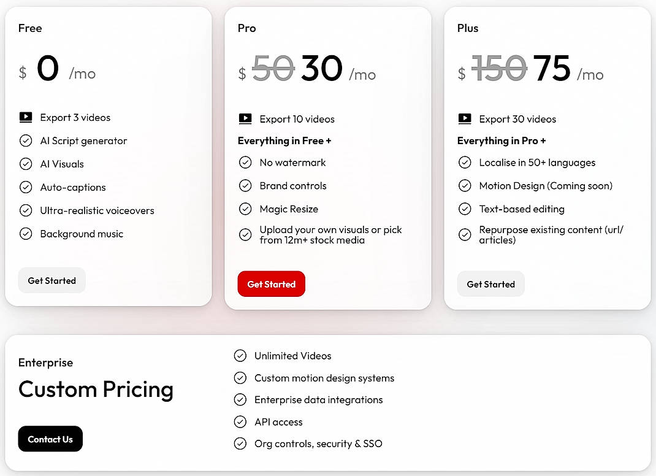Select the Everything in Free + label
Viewport: 656px width, 476px height.
click(x=284, y=140)
